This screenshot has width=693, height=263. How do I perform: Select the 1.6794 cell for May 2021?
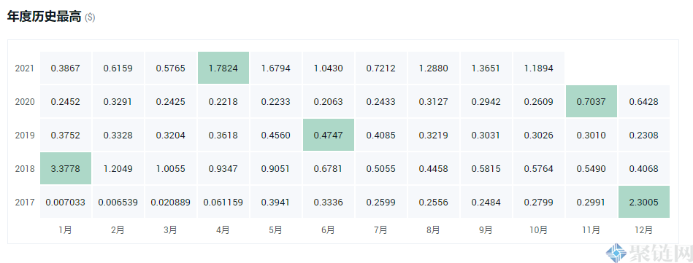point(276,68)
